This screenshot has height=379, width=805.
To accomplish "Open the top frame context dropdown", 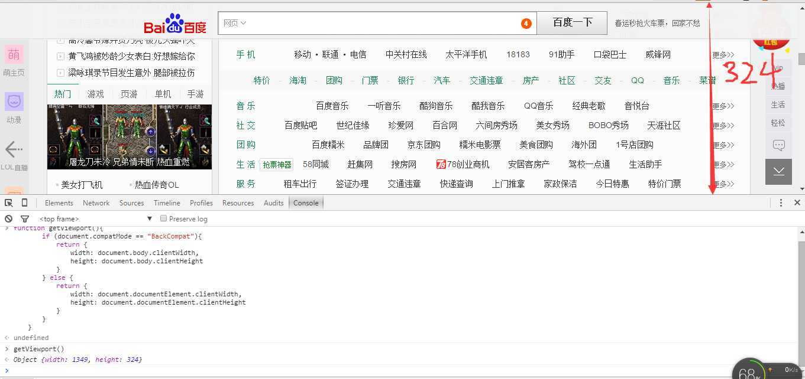I will (x=96, y=218).
